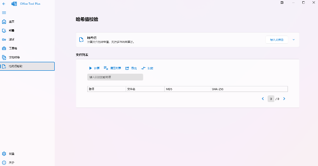
Task: Click the Office Tool Plus title text
Action: coord(30,4)
